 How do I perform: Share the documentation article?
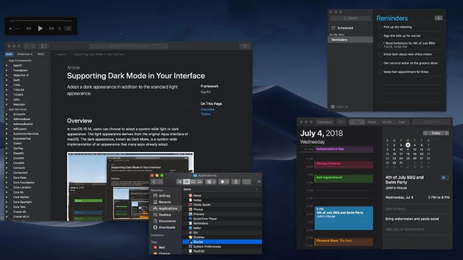[x=245, y=46]
